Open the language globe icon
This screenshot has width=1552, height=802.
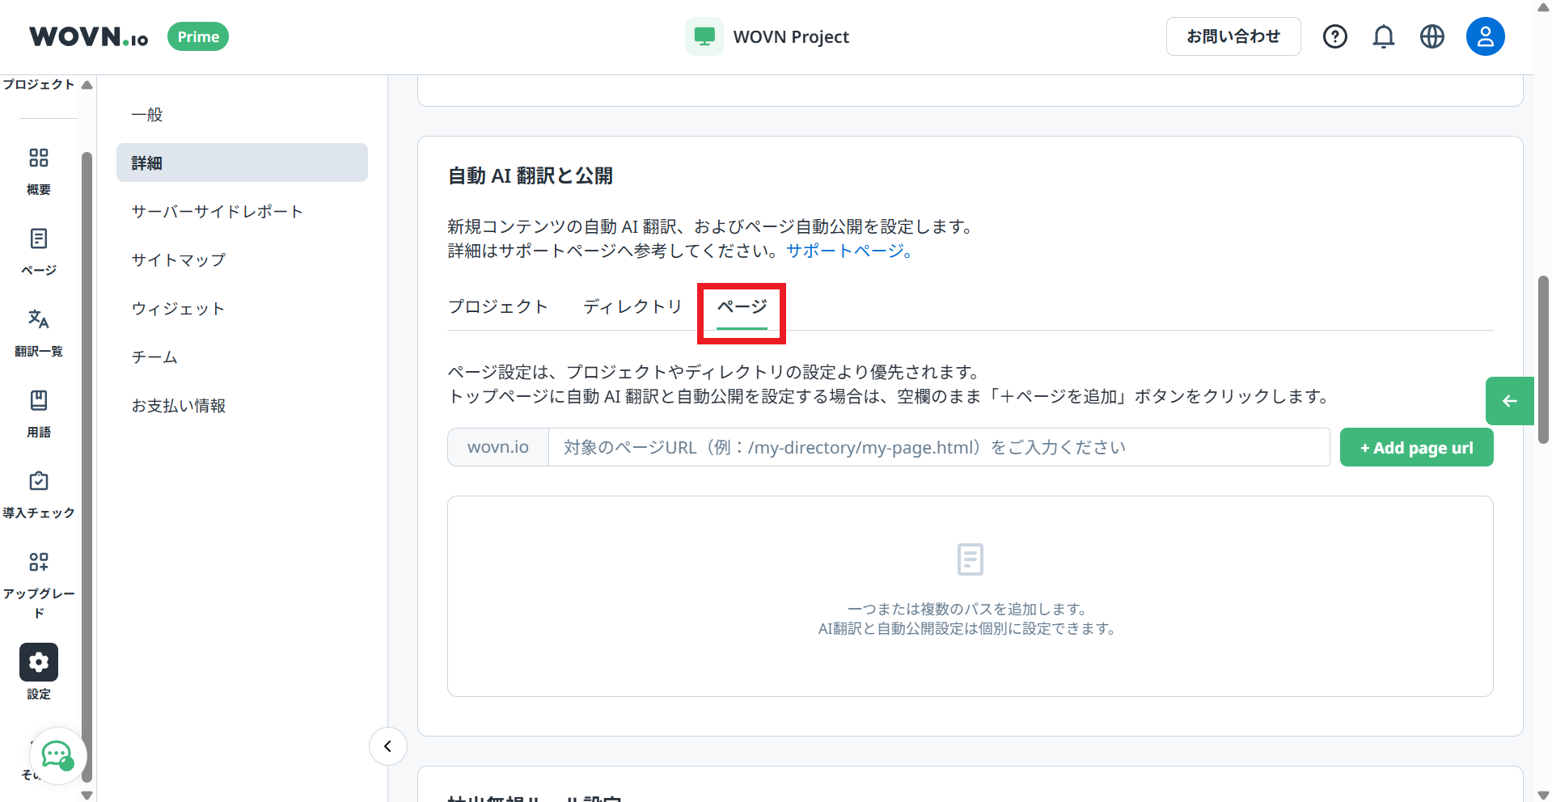tap(1432, 36)
